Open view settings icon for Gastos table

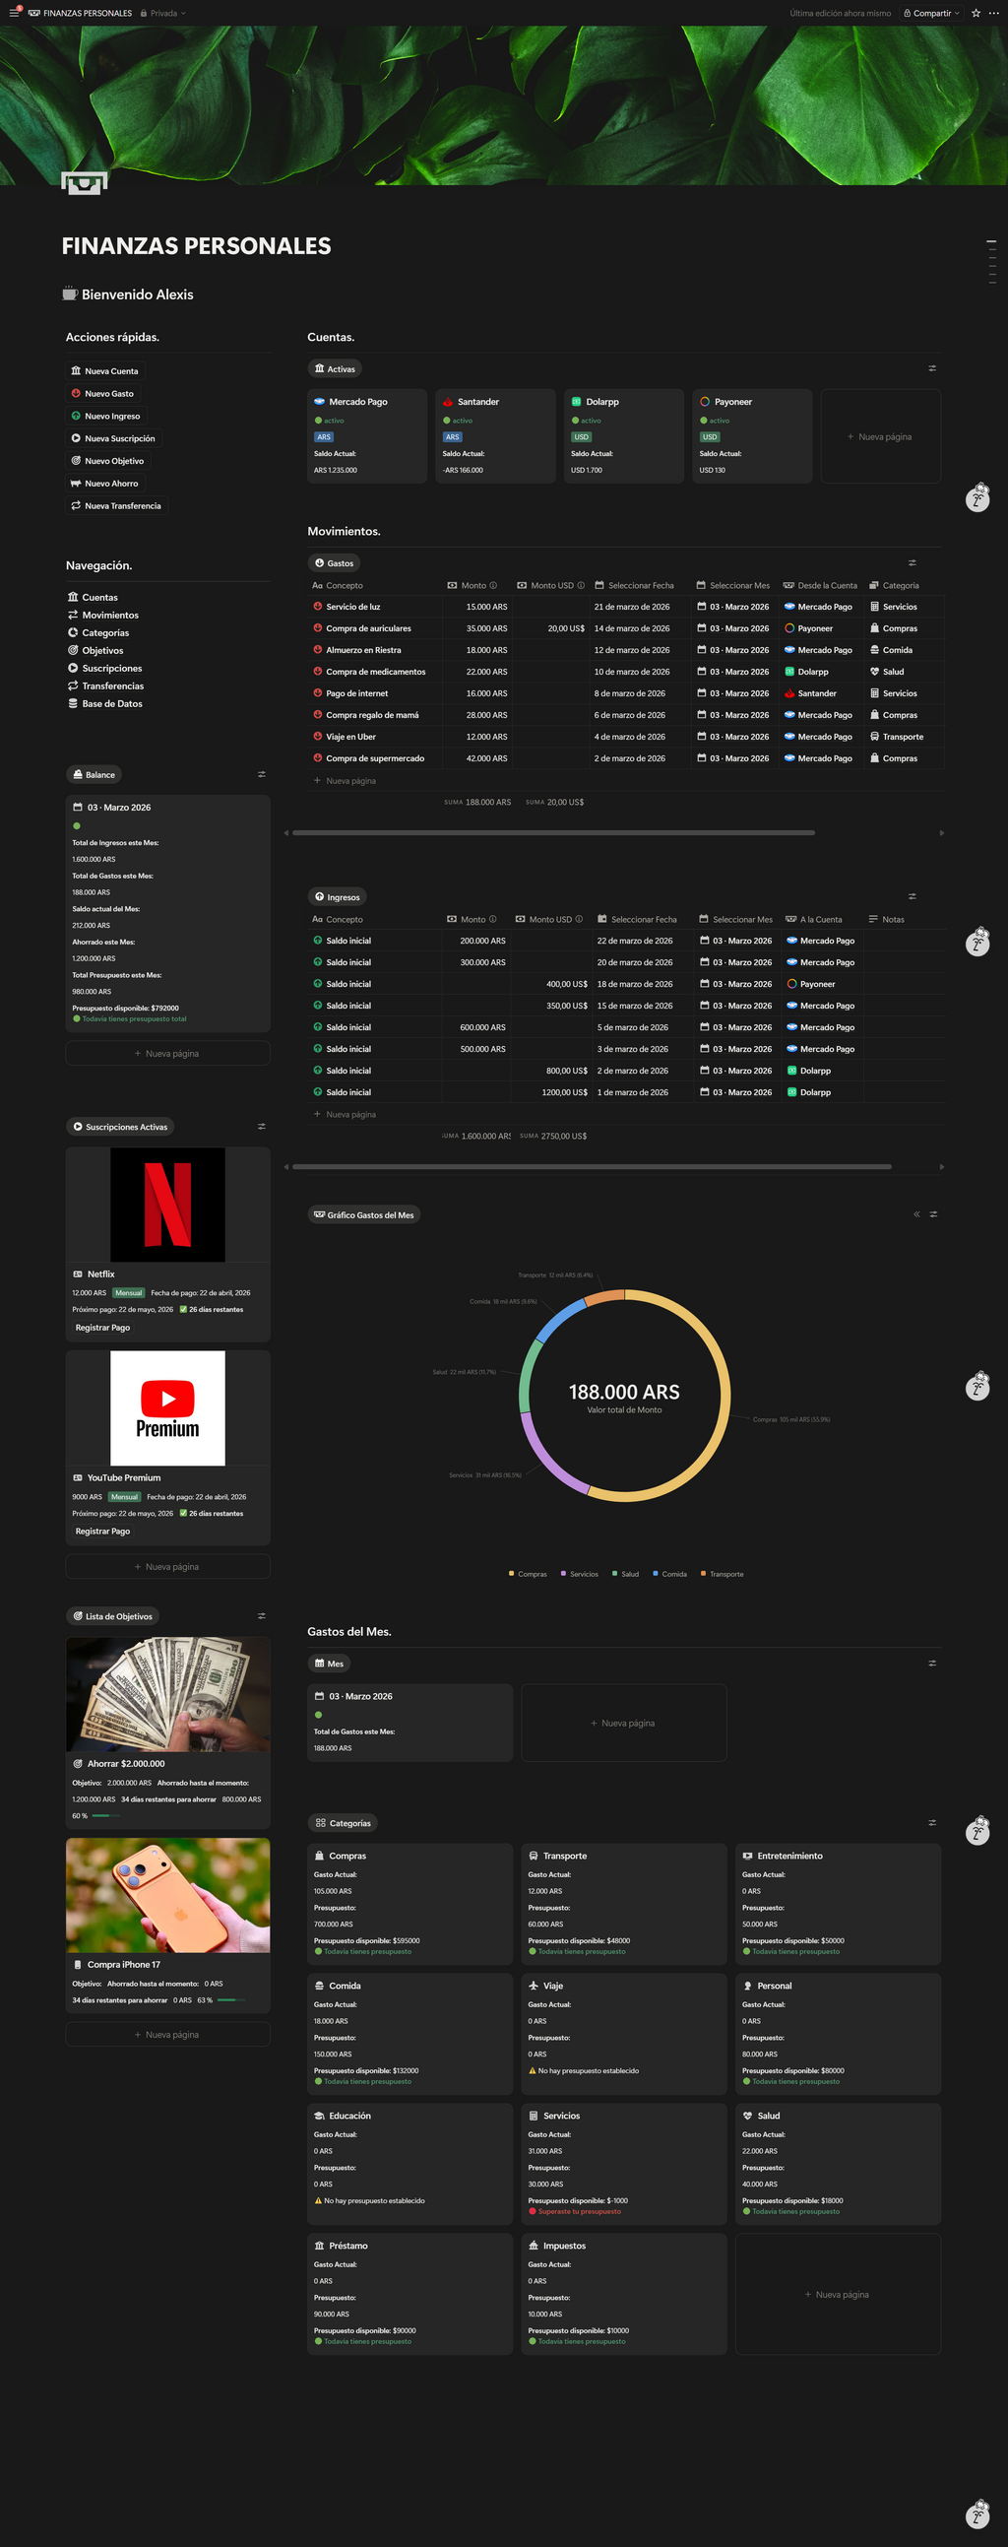(x=913, y=562)
